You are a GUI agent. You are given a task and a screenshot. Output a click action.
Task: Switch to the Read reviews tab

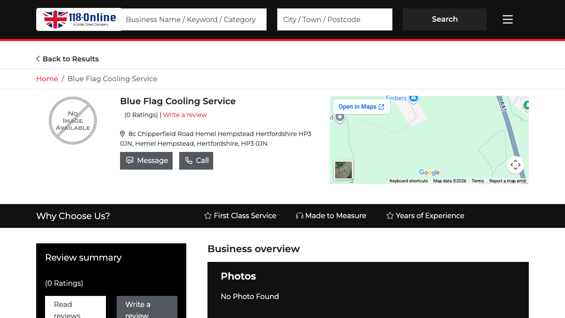pyautogui.click(x=75, y=309)
